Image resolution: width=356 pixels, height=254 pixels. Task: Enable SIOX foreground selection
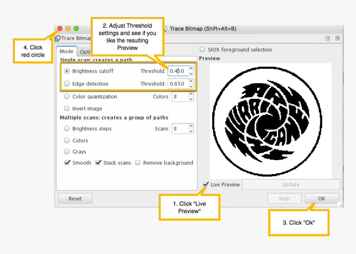[202, 49]
